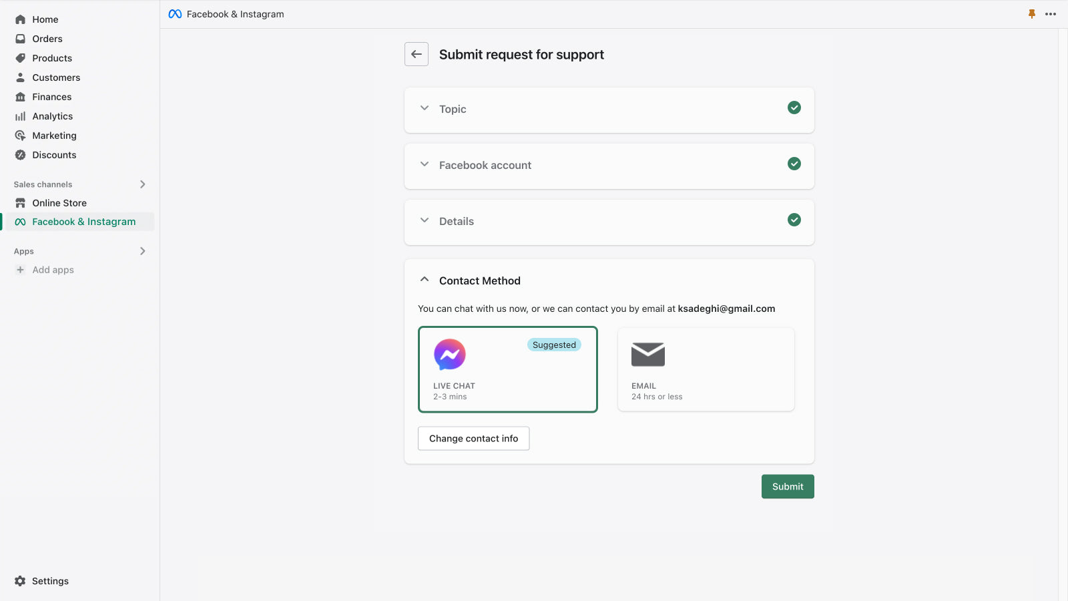Open Facebook & Instagram sales channel

(83, 222)
